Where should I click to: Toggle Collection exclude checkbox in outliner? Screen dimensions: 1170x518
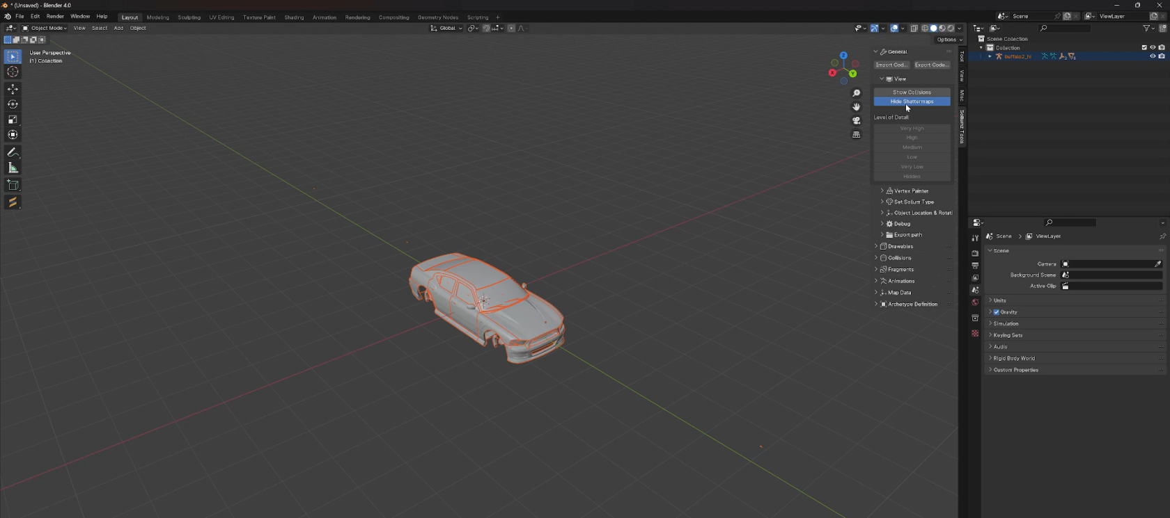pyautogui.click(x=1144, y=47)
